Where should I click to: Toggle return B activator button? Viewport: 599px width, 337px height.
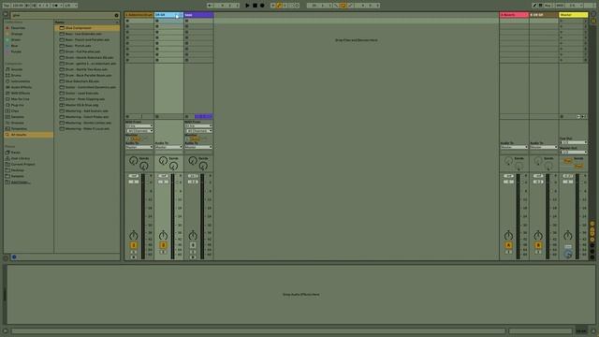click(538, 245)
